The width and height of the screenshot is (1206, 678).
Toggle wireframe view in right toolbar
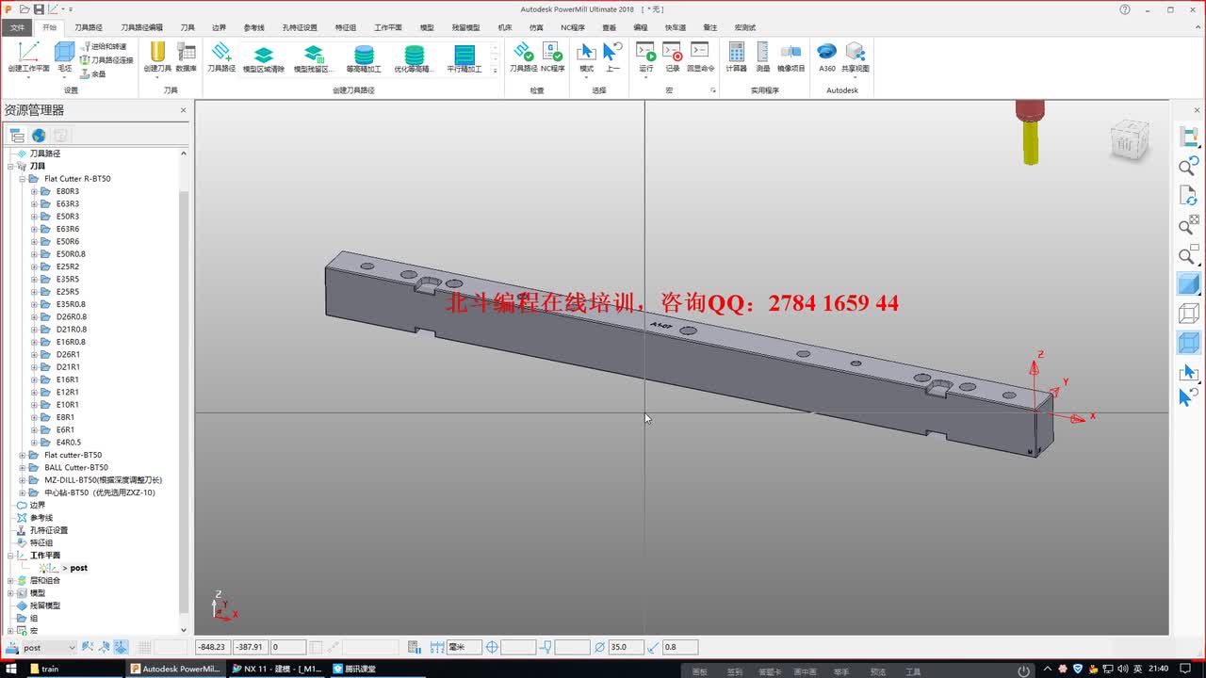[1189, 314]
